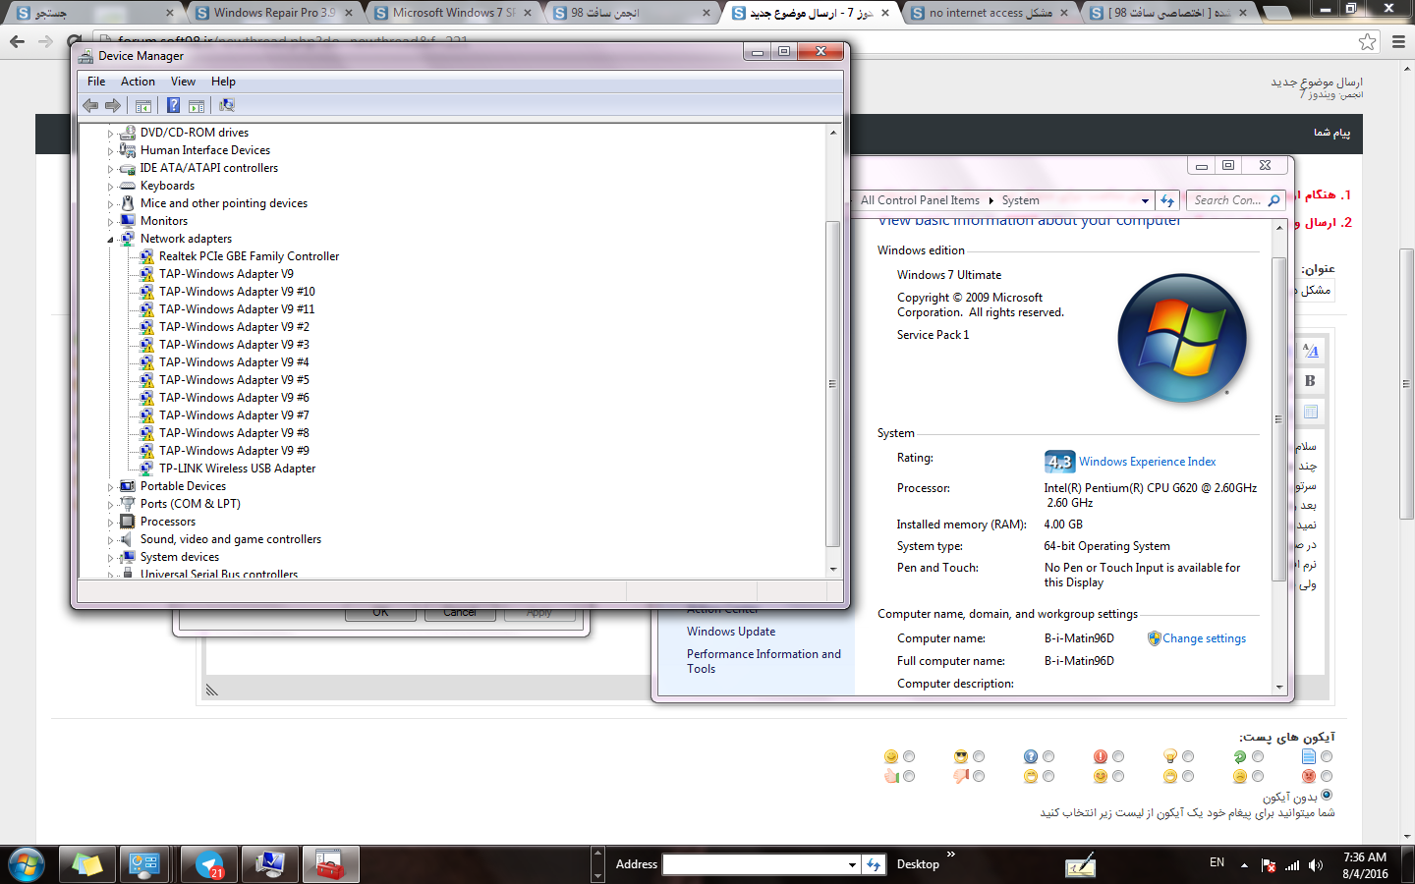Click the Bold (B) button in the forum editor
This screenshot has width=1415, height=884.
click(x=1310, y=381)
